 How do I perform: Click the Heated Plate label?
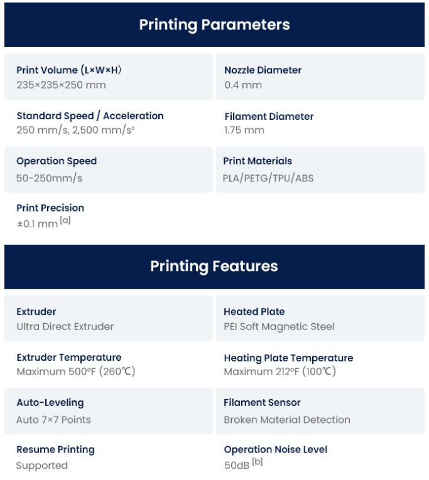point(254,312)
